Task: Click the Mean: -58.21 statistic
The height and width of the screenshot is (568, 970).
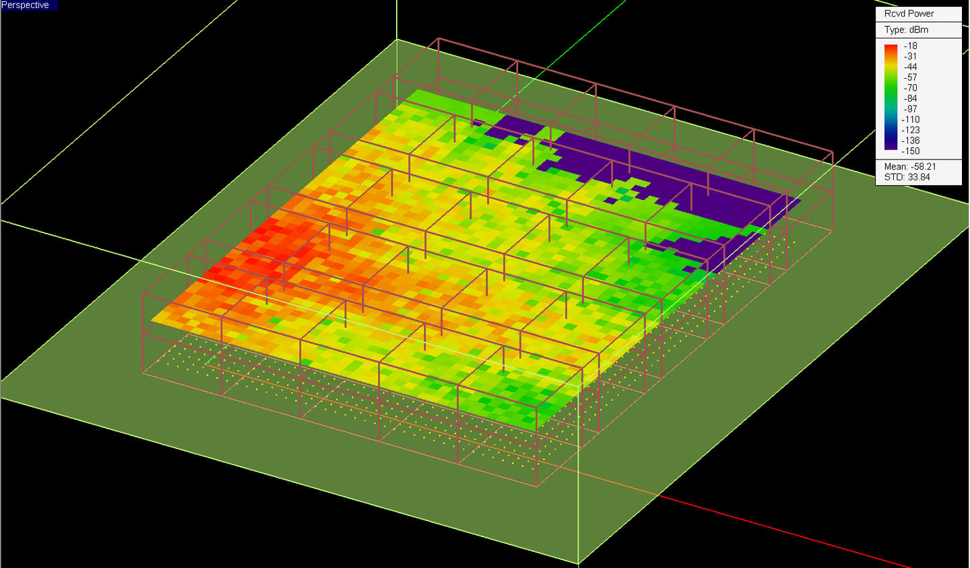Action: click(x=910, y=167)
